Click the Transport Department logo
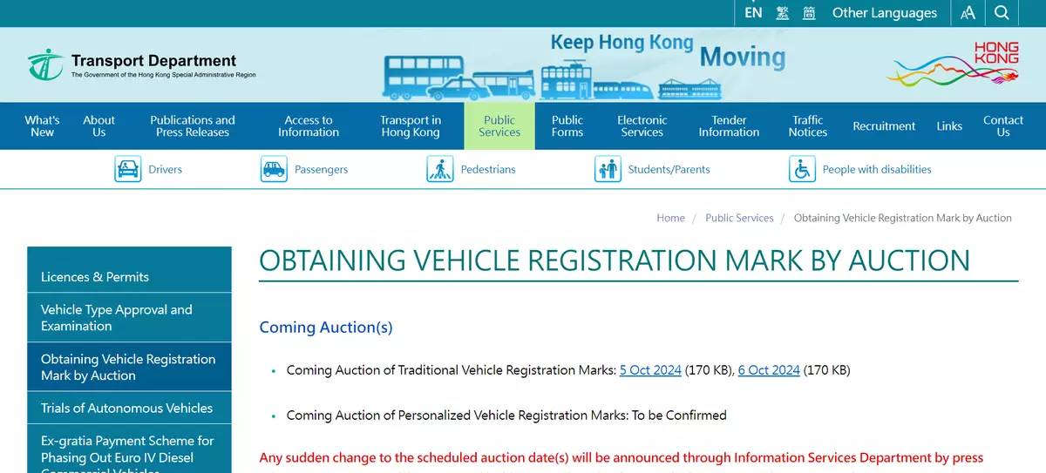The image size is (1046, 473). 142,64
